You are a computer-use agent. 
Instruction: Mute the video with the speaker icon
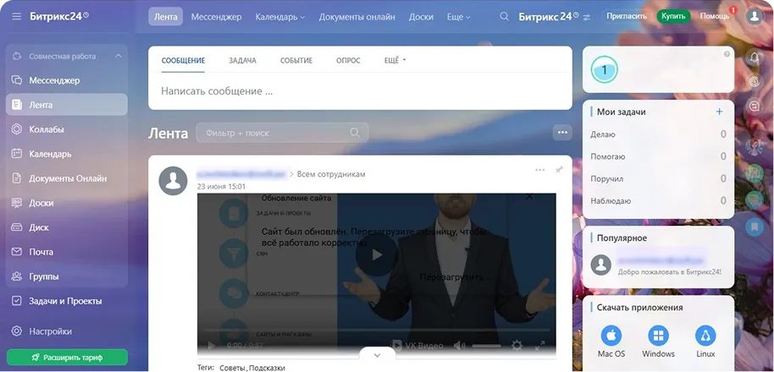pos(460,346)
